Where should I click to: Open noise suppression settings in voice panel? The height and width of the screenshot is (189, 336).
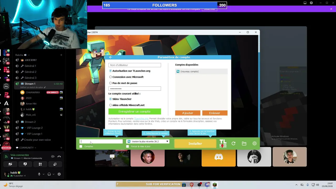coord(53,156)
